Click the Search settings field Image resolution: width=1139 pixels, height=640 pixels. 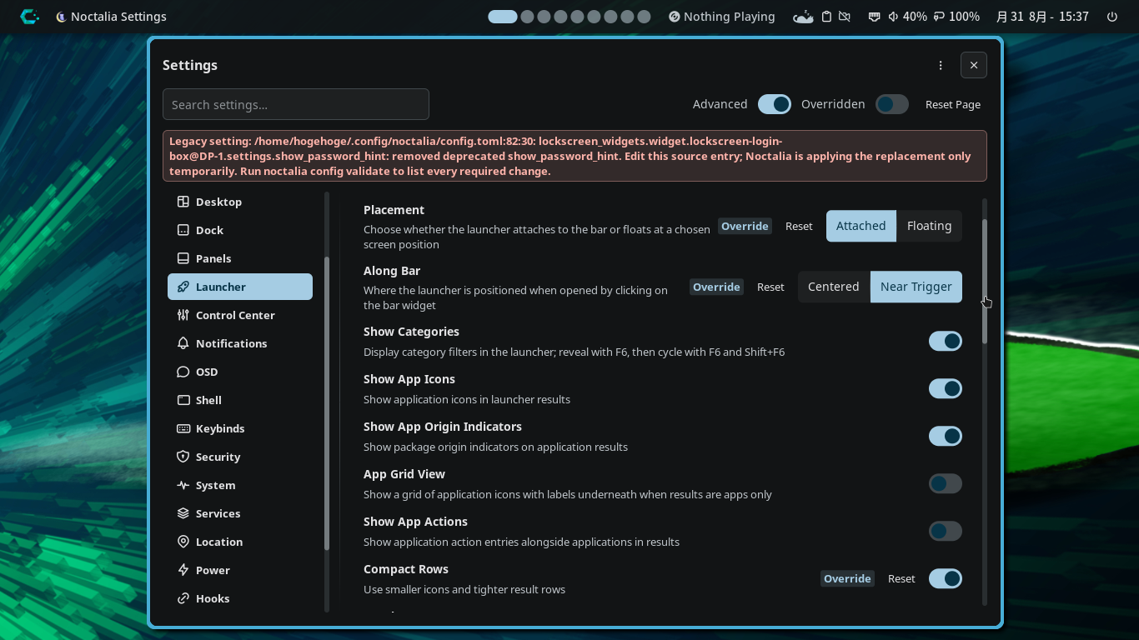pyautogui.click(x=296, y=104)
